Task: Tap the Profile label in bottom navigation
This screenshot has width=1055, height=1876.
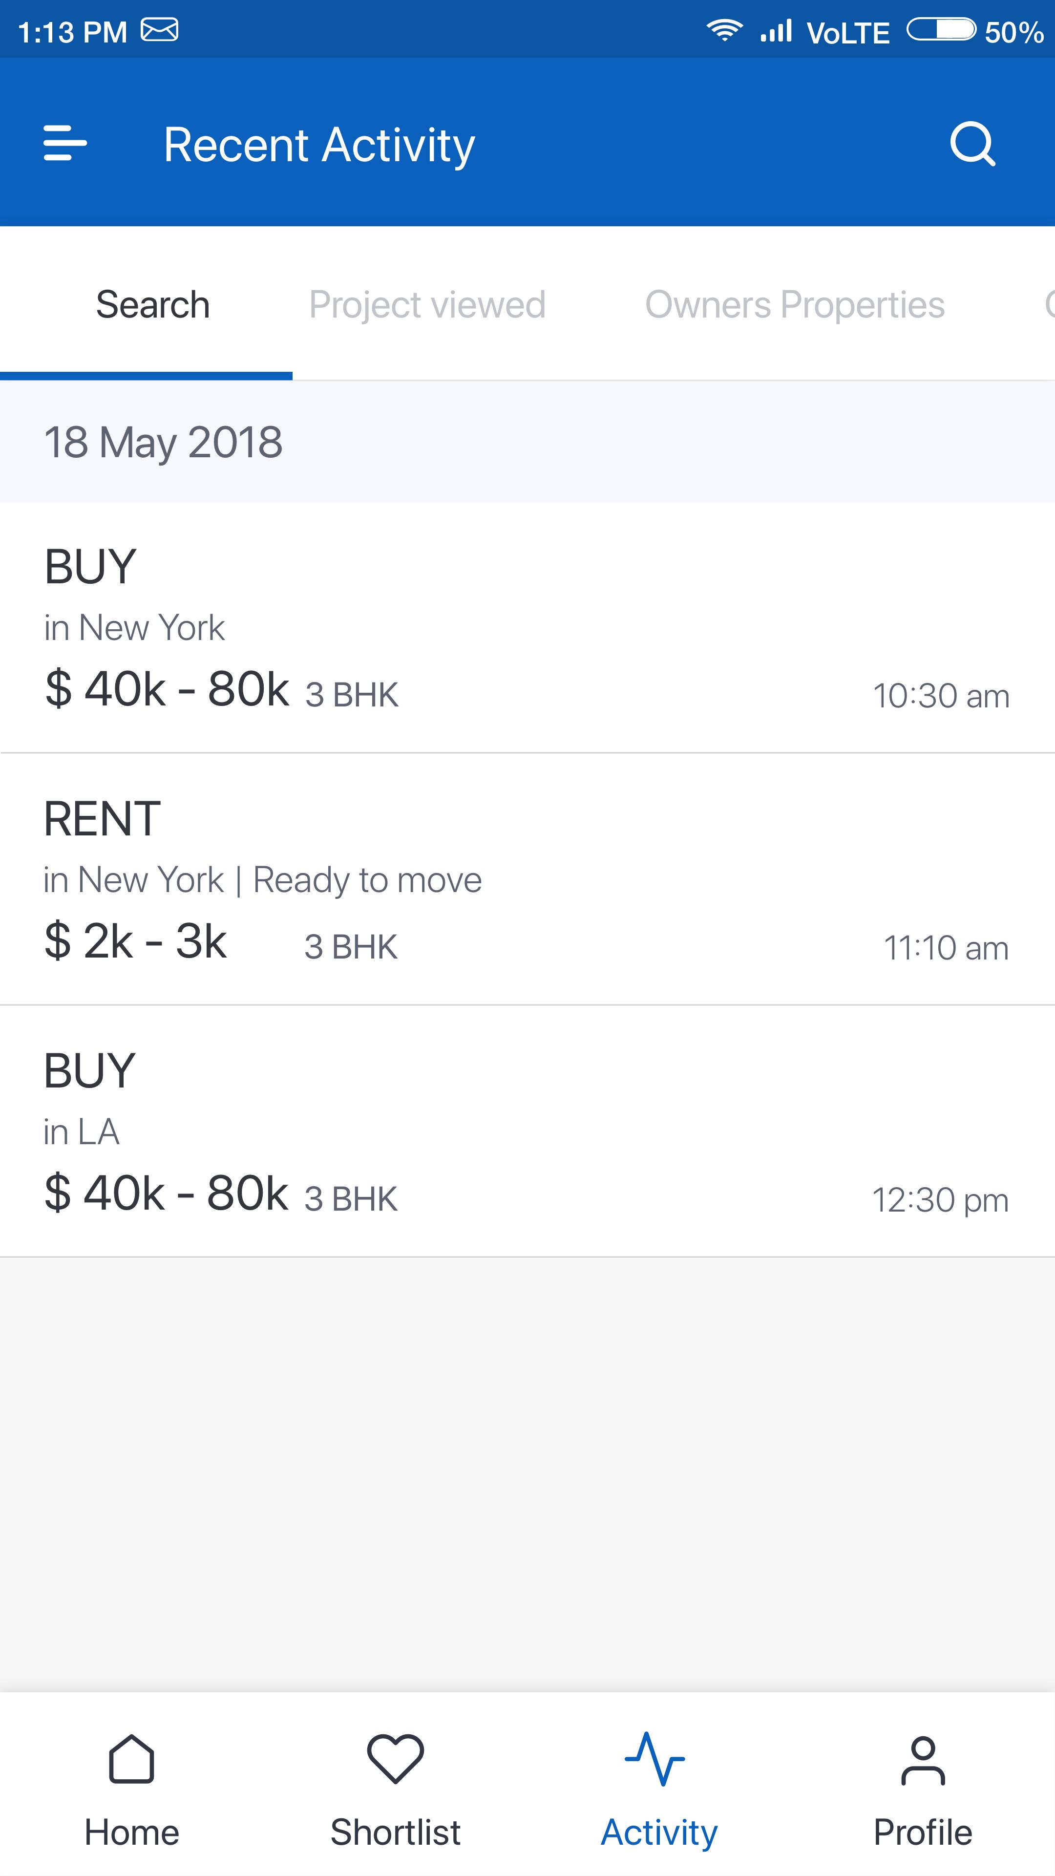Action: [923, 1833]
